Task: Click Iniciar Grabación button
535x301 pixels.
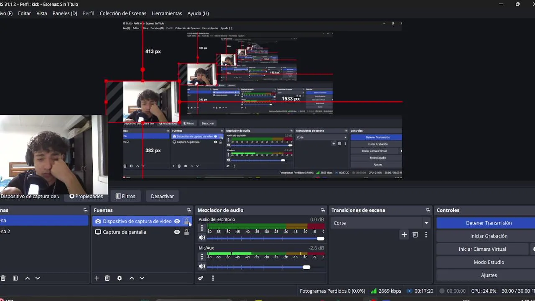Action: [489, 236]
